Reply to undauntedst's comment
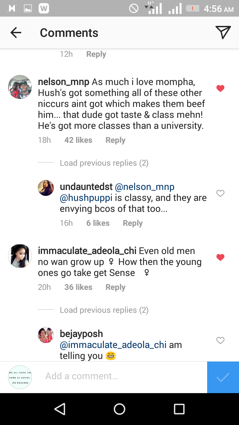 [x=132, y=223]
